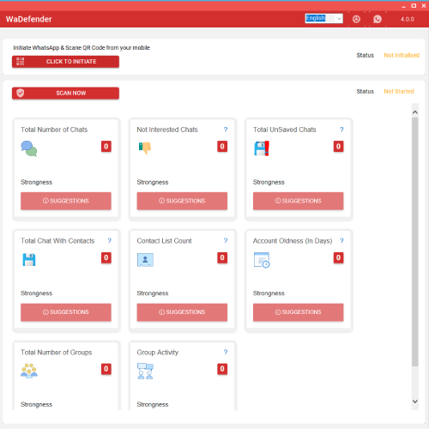Click the people group icon in Total Number of Groups
This screenshot has height=429, width=429.
pos(29,371)
